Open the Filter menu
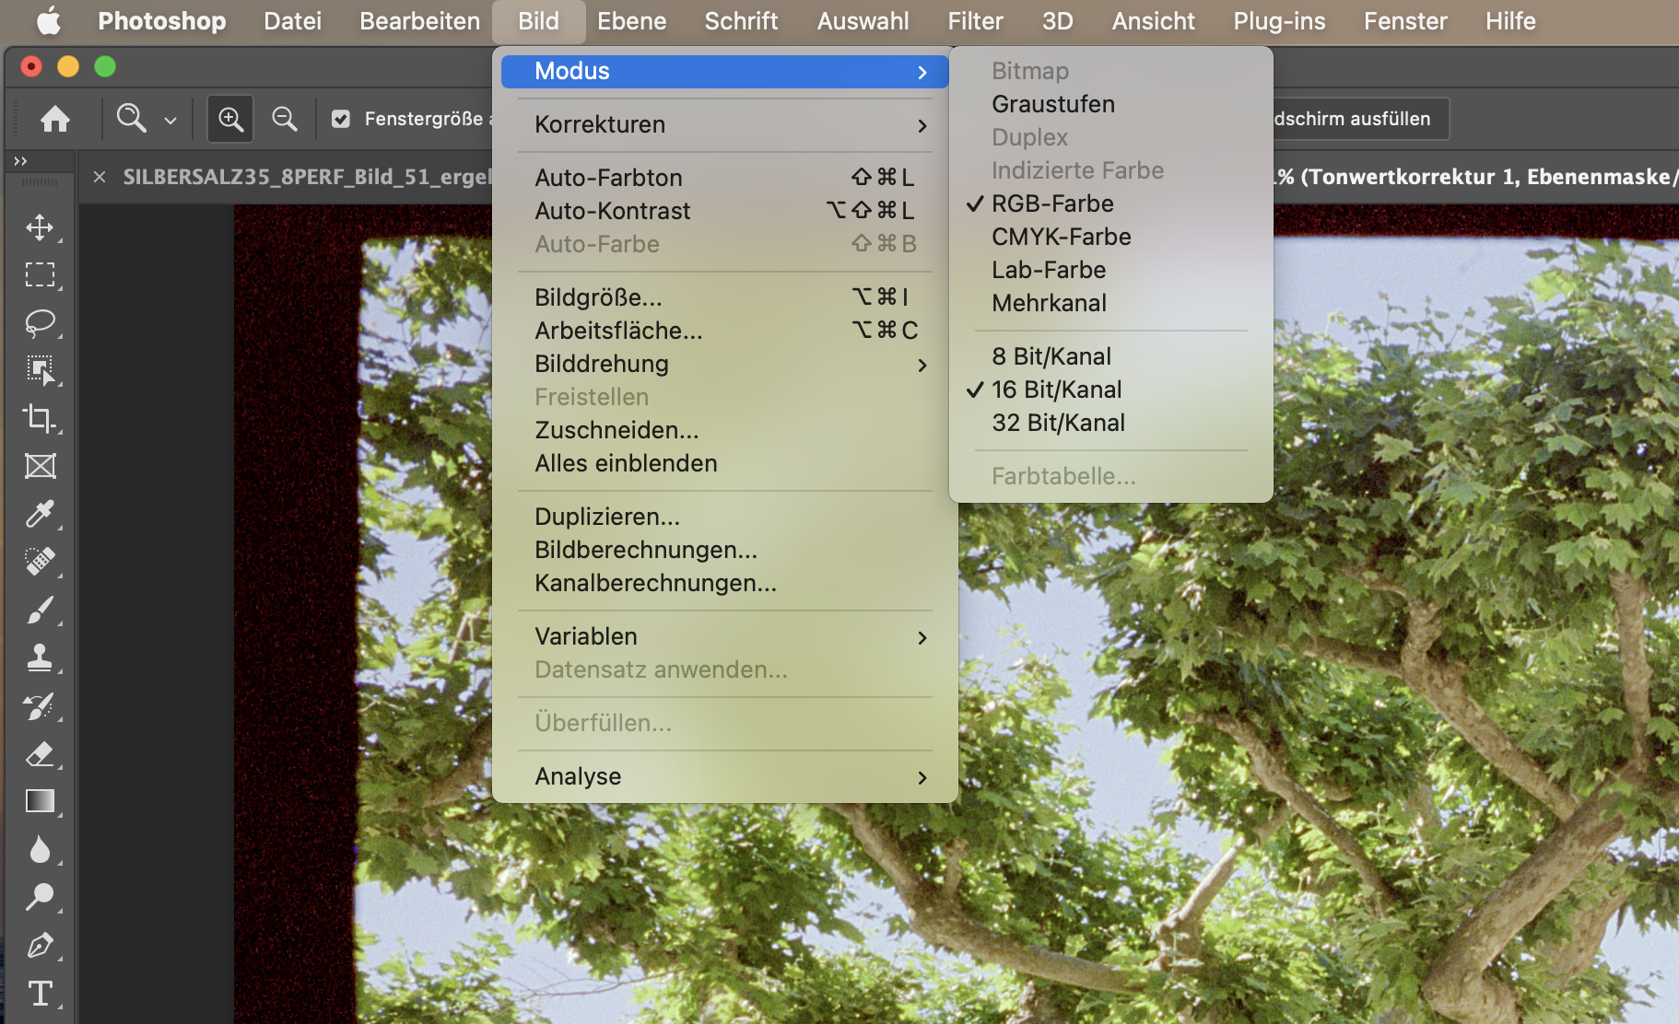Viewport: 1679px width, 1024px height. 975,20
